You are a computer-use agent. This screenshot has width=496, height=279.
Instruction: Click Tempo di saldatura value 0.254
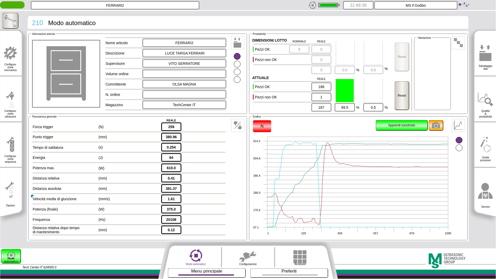click(x=171, y=147)
